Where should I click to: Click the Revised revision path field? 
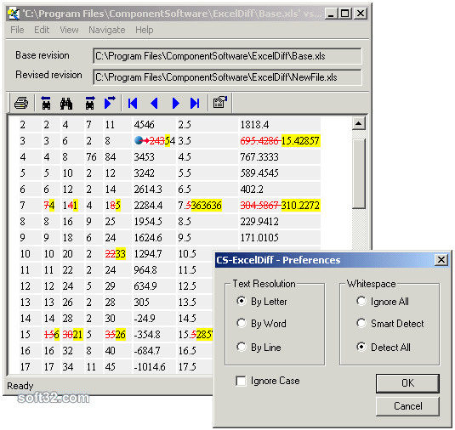click(227, 77)
